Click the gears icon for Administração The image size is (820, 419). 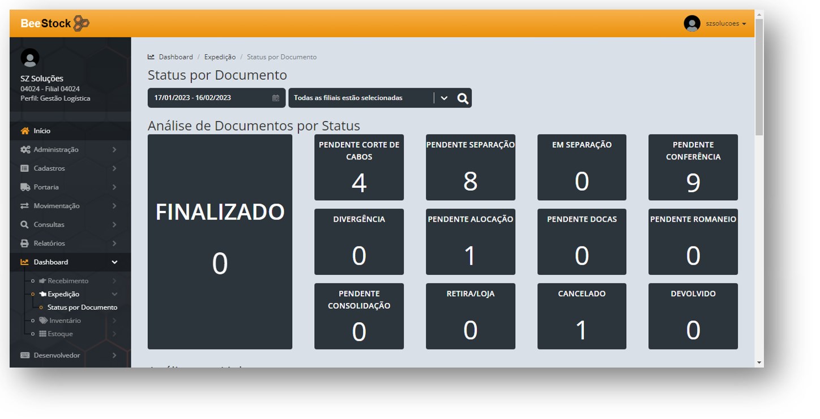(25, 150)
